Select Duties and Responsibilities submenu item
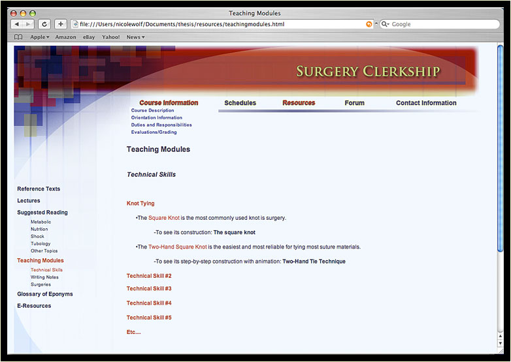Viewport: 511px width, 362px height. [x=161, y=125]
